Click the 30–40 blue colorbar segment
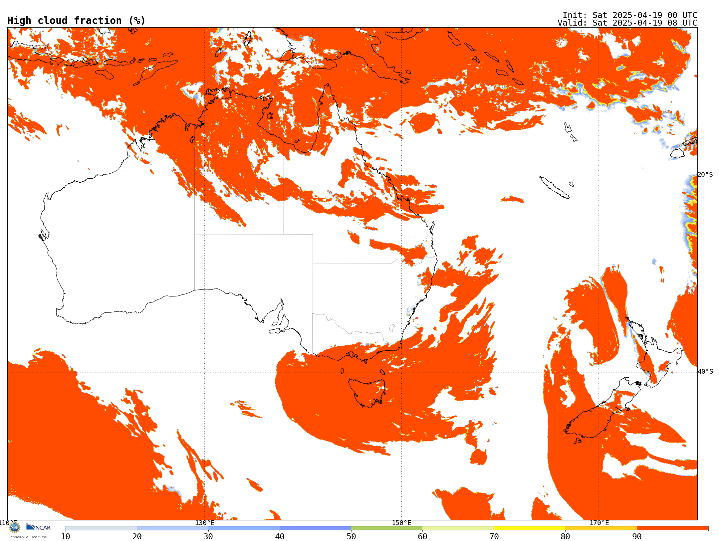The width and height of the screenshot is (719, 541). tap(244, 528)
